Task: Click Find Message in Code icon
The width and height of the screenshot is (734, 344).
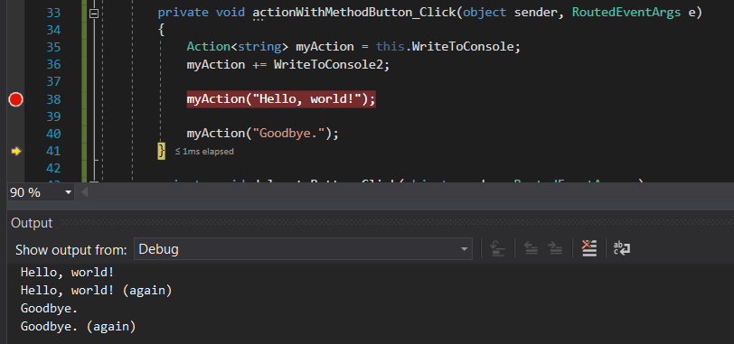Action: point(498,248)
